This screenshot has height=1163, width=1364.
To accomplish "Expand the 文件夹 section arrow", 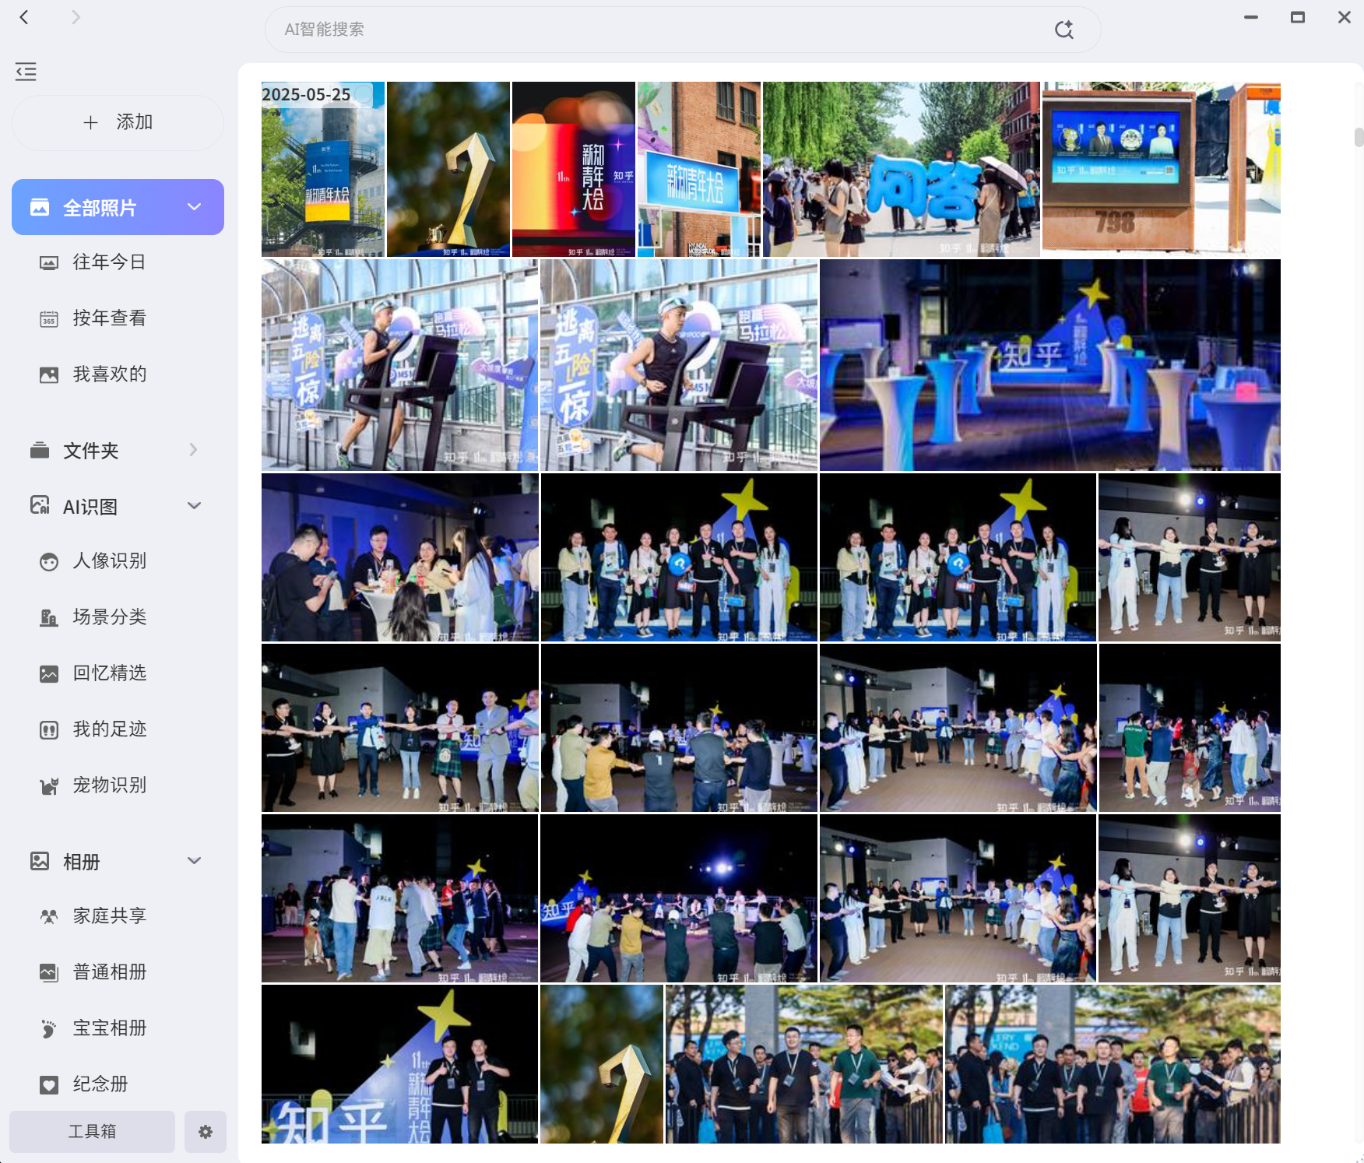I will pos(193,450).
